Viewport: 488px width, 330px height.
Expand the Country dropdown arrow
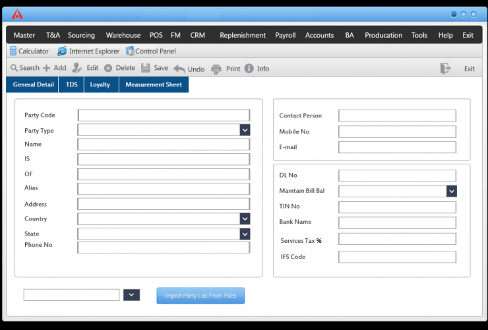click(x=245, y=218)
